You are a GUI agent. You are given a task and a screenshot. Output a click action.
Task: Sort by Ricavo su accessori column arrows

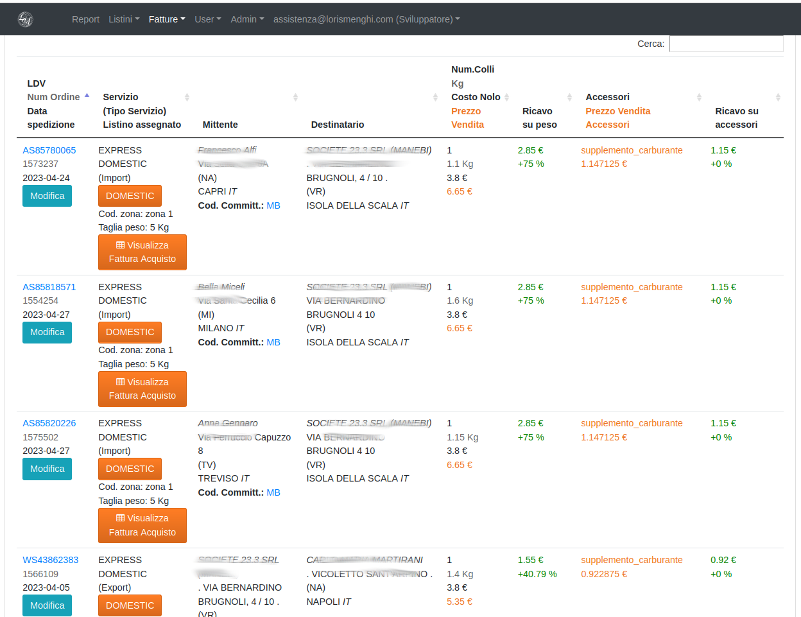pos(777,97)
